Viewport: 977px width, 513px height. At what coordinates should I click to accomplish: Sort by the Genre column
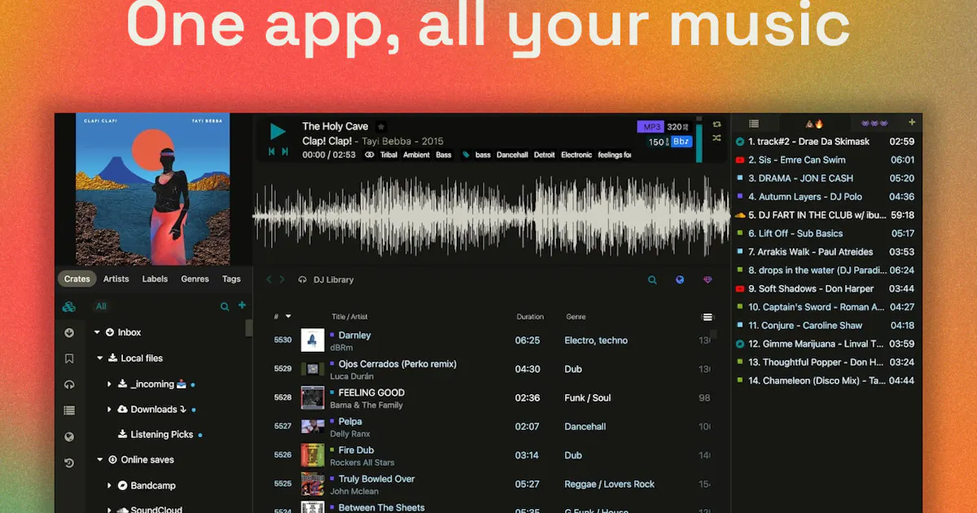tap(576, 317)
